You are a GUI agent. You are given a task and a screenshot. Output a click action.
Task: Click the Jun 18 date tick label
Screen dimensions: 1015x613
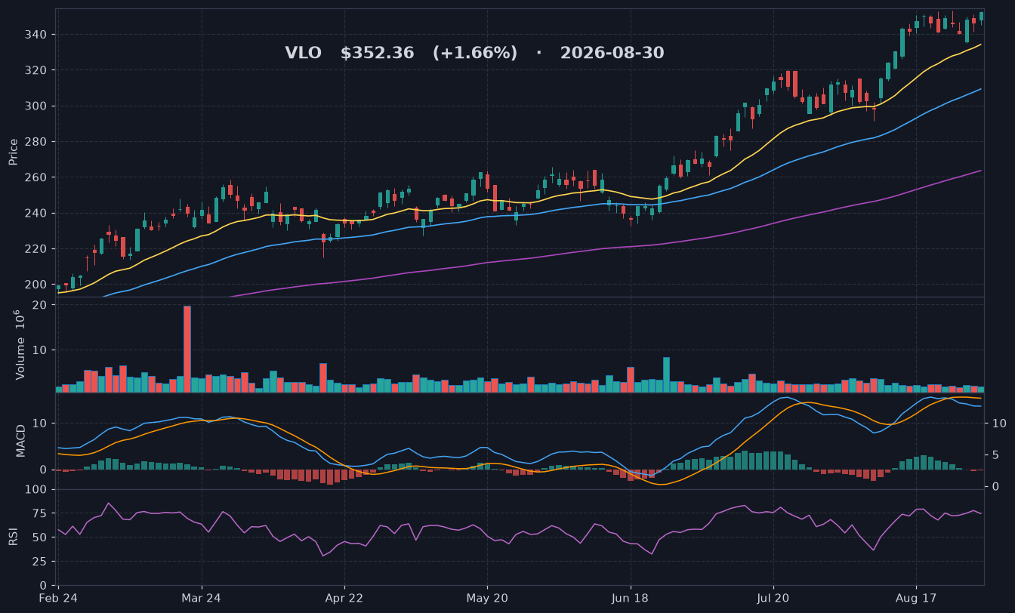click(x=630, y=598)
